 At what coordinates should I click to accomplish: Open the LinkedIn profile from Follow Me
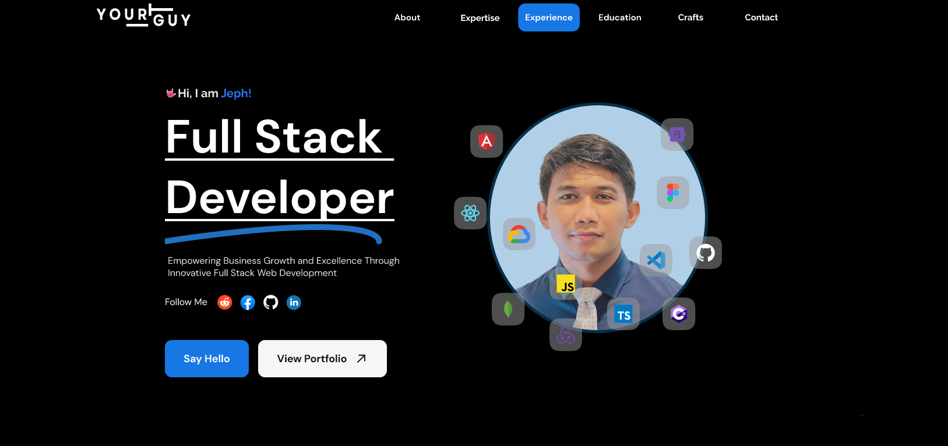pyautogui.click(x=294, y=302)
